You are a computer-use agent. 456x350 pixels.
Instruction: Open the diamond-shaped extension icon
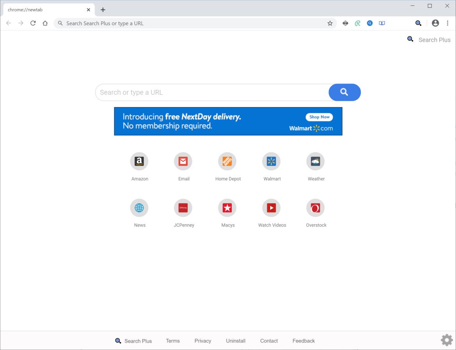pyautogui.click(x=345, y=23)
